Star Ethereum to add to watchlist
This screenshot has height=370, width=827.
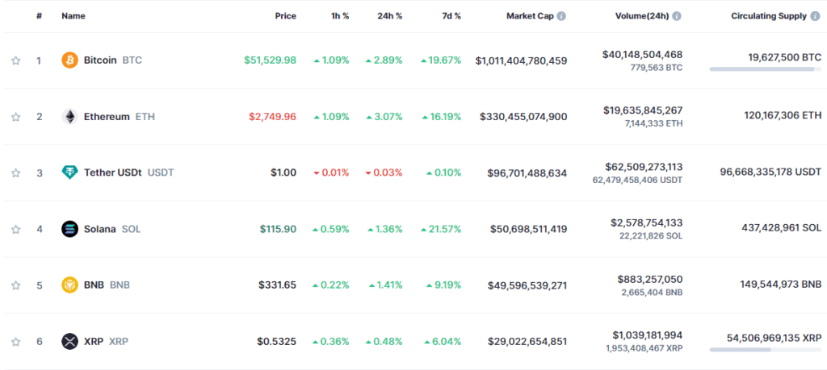(15, 117)
